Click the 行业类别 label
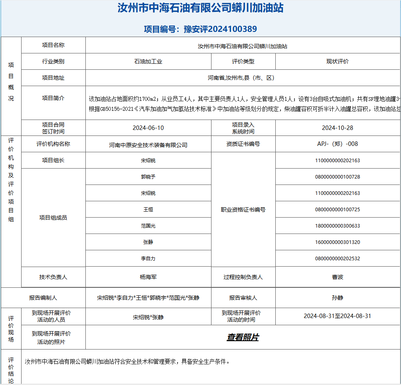This screenshot has width=401, height=385. pos(53,61)
